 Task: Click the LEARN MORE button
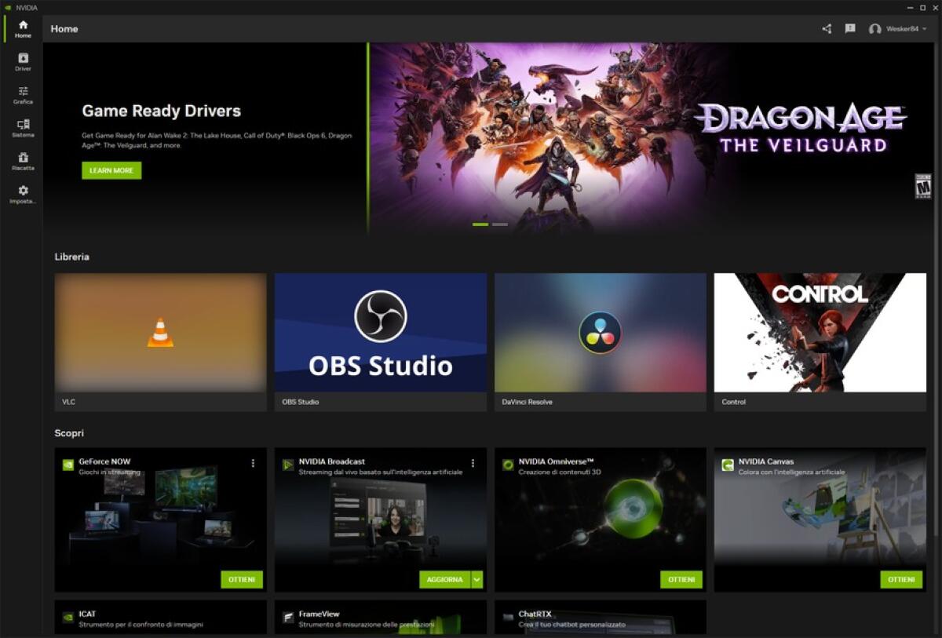coord(111,170)
